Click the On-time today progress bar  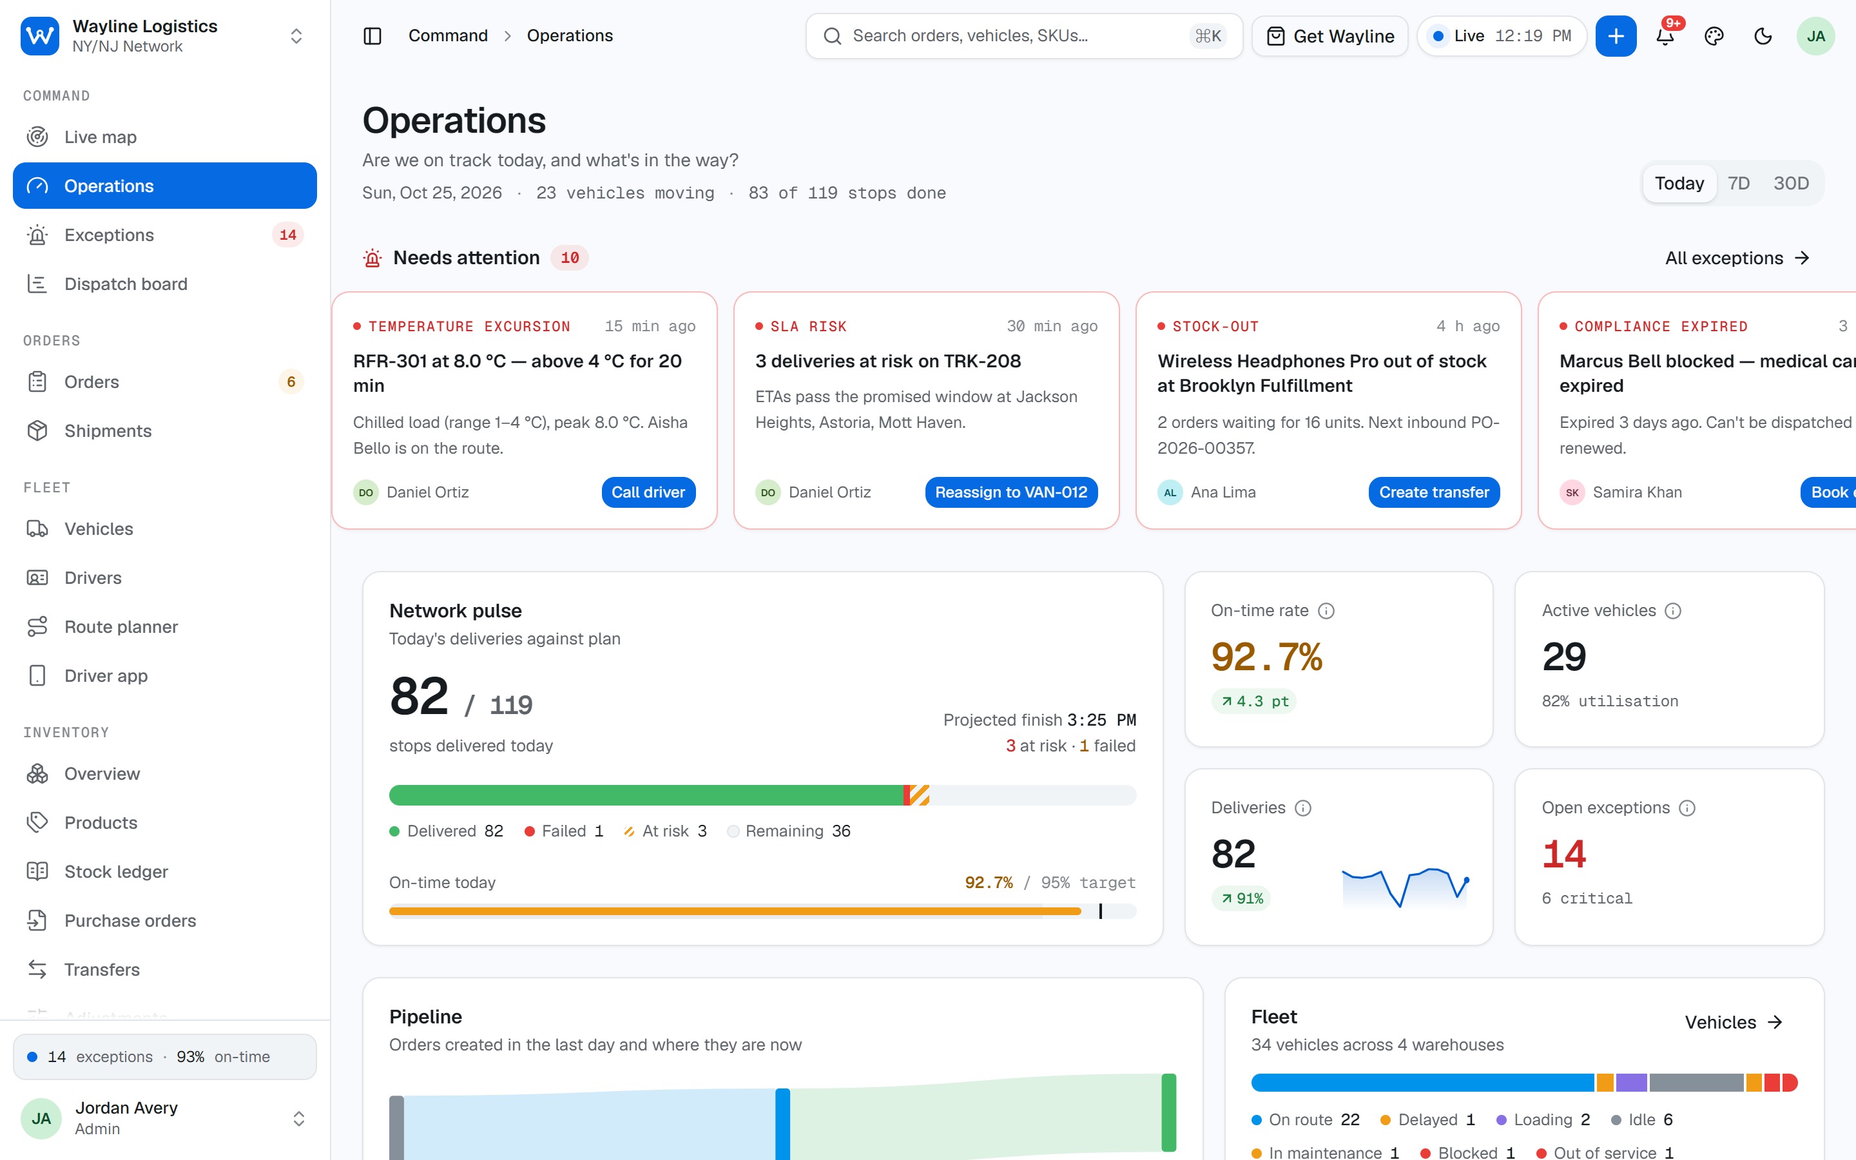(x=762, y=911)
